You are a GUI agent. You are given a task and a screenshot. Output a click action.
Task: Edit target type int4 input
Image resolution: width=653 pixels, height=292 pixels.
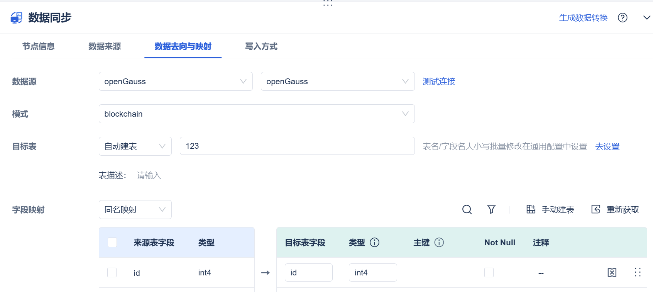(x=373, y=273)
